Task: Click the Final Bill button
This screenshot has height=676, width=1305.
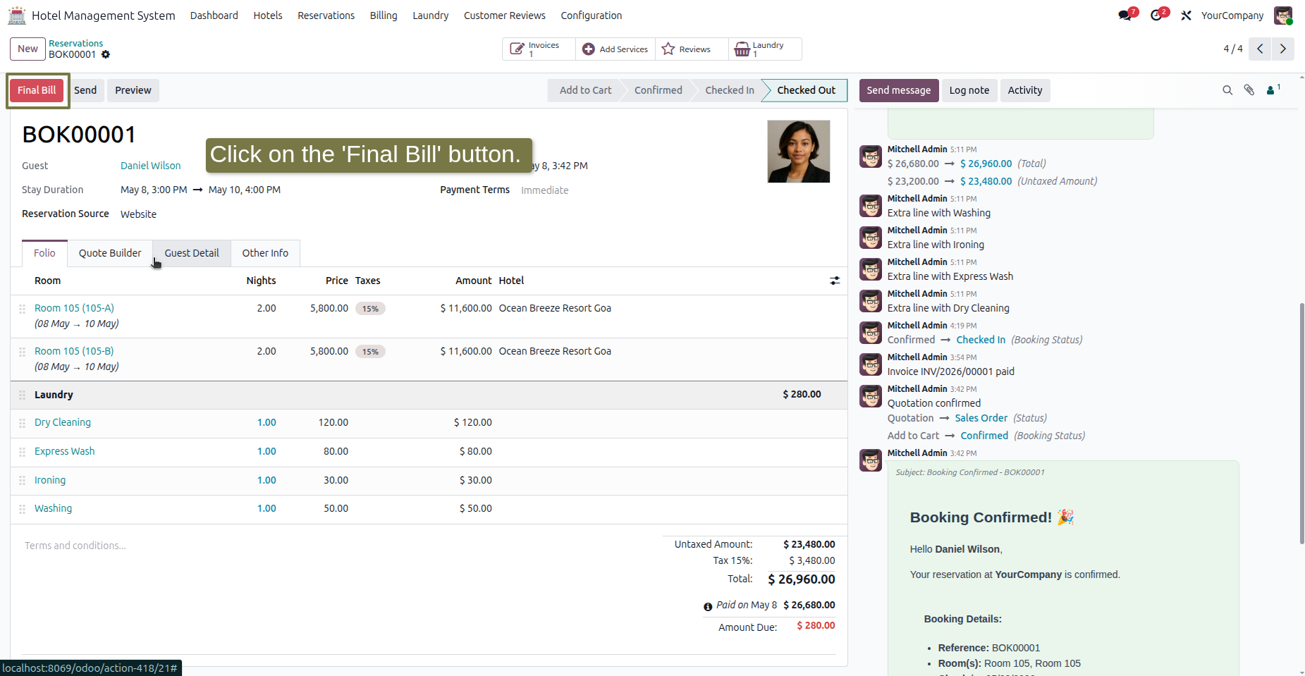Action: [37, 90]
